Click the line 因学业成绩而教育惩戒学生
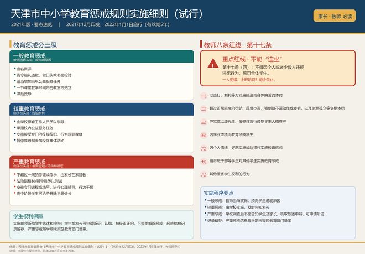 [231, 134]
